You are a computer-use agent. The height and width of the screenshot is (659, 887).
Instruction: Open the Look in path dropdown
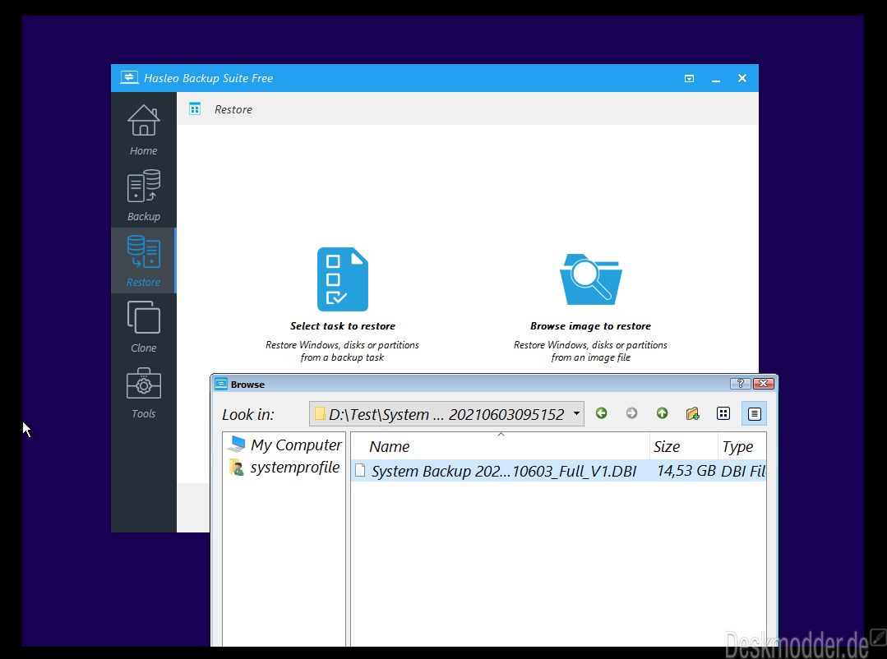coord(576,413)
